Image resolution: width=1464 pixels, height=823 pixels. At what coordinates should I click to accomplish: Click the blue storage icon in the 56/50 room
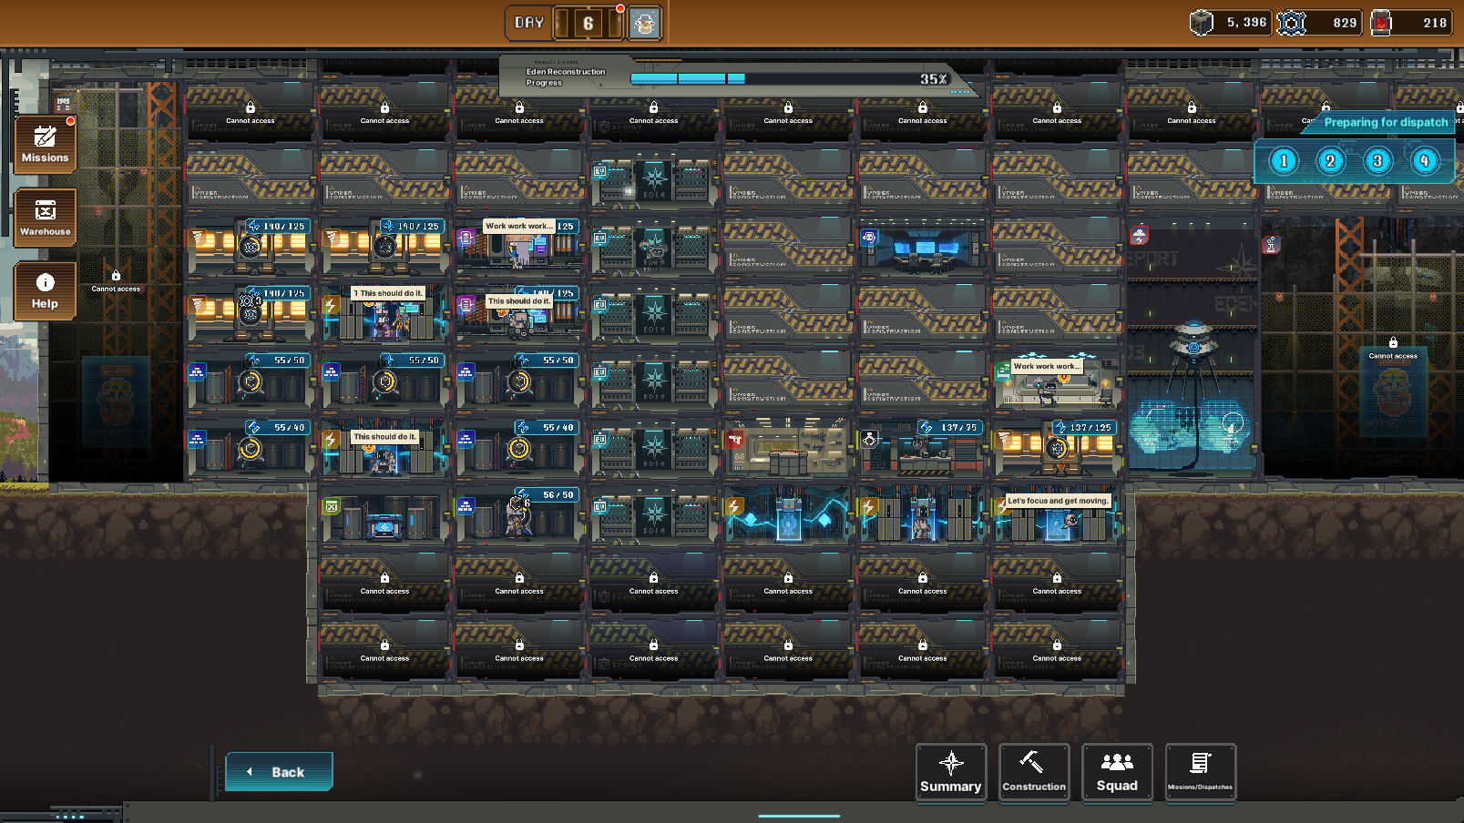pos(466,506)
